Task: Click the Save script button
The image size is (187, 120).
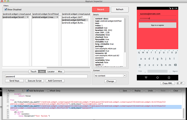Action: (125, 91)
